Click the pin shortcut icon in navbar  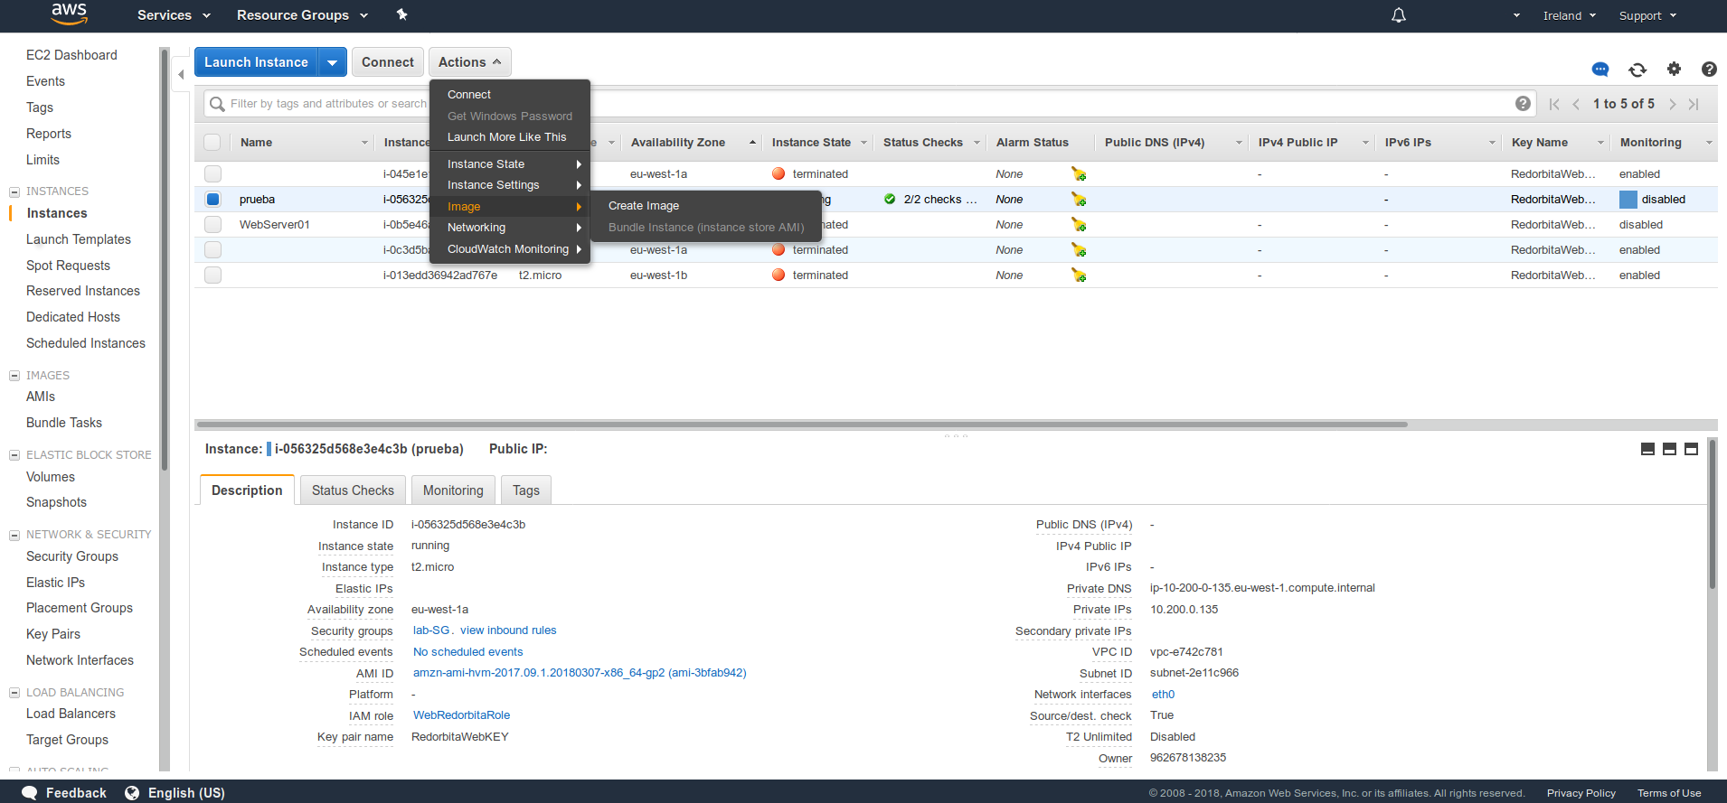[402, 14]
